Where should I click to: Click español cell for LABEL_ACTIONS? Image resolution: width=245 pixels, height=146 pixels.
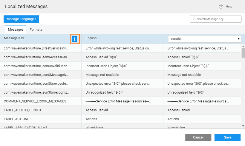[x=173, y=119]
